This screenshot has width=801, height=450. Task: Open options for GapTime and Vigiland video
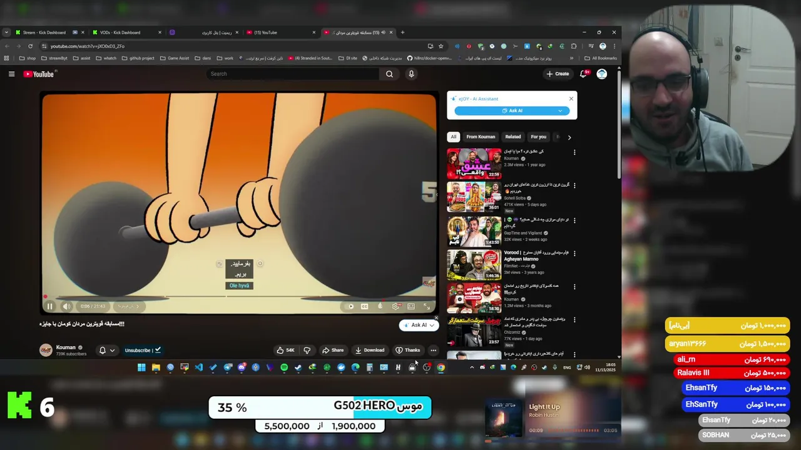pos(574,219)
